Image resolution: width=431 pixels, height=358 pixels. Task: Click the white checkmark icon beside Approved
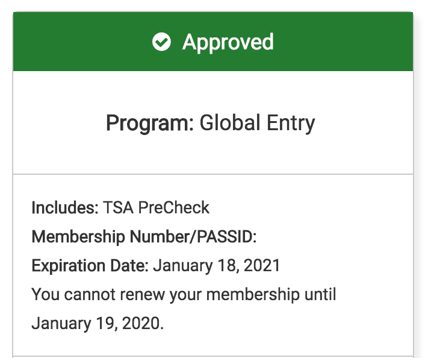(161, 42)
